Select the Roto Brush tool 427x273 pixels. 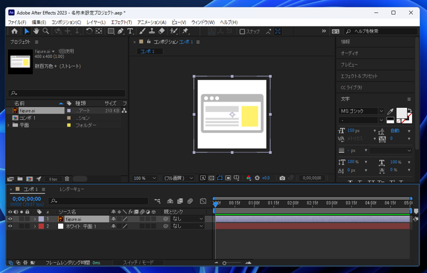pyautogui.click(x=174, y=31)
